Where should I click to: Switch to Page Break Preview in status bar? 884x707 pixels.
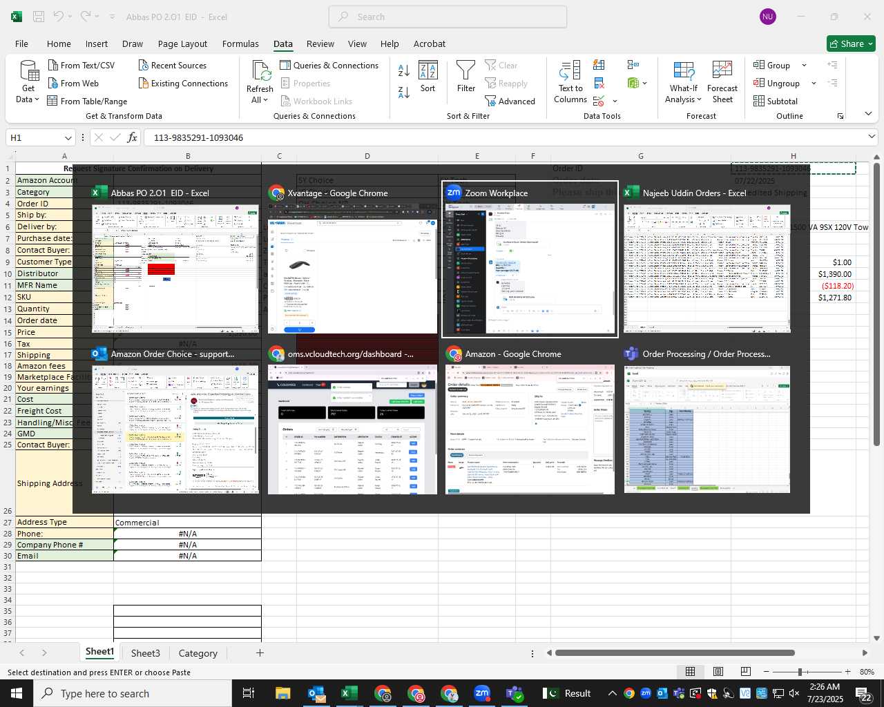click(x=745, y=672)
